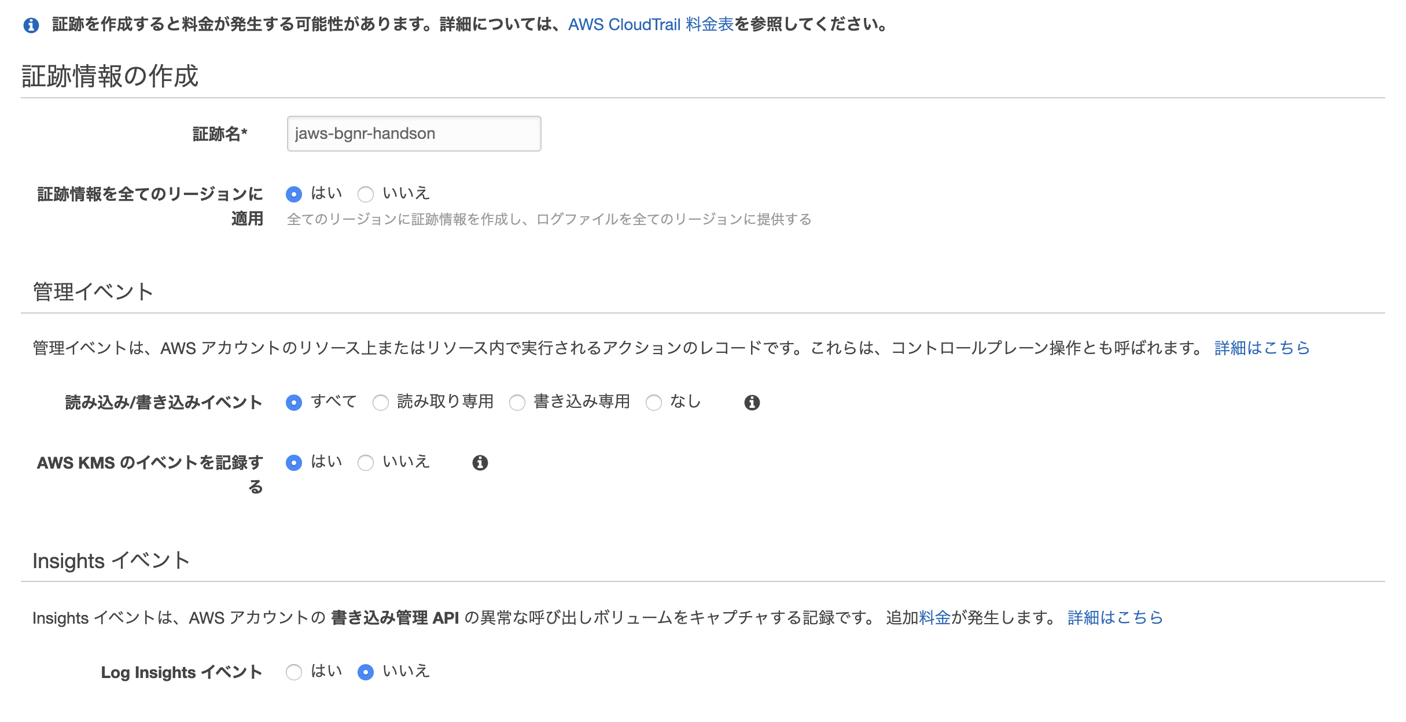Image resolution: width=1406 pixels, height=722 pixels.
Task: Keep AWS KMS event logging enabled with はい
Action: [x=295, y=462]
